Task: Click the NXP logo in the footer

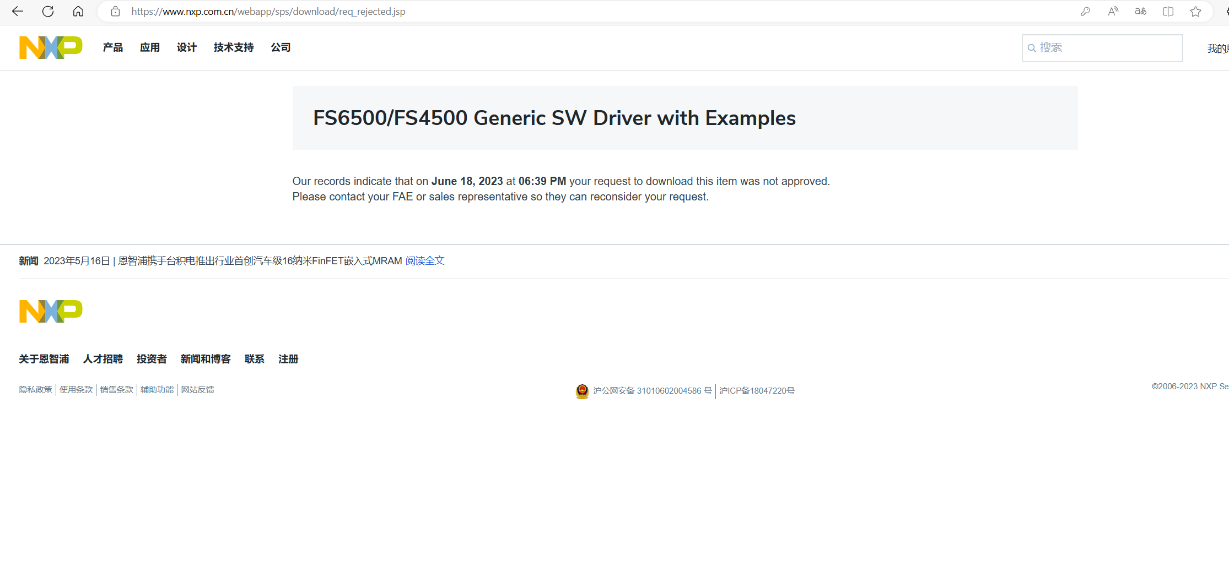Action: (x=50, y=311)
